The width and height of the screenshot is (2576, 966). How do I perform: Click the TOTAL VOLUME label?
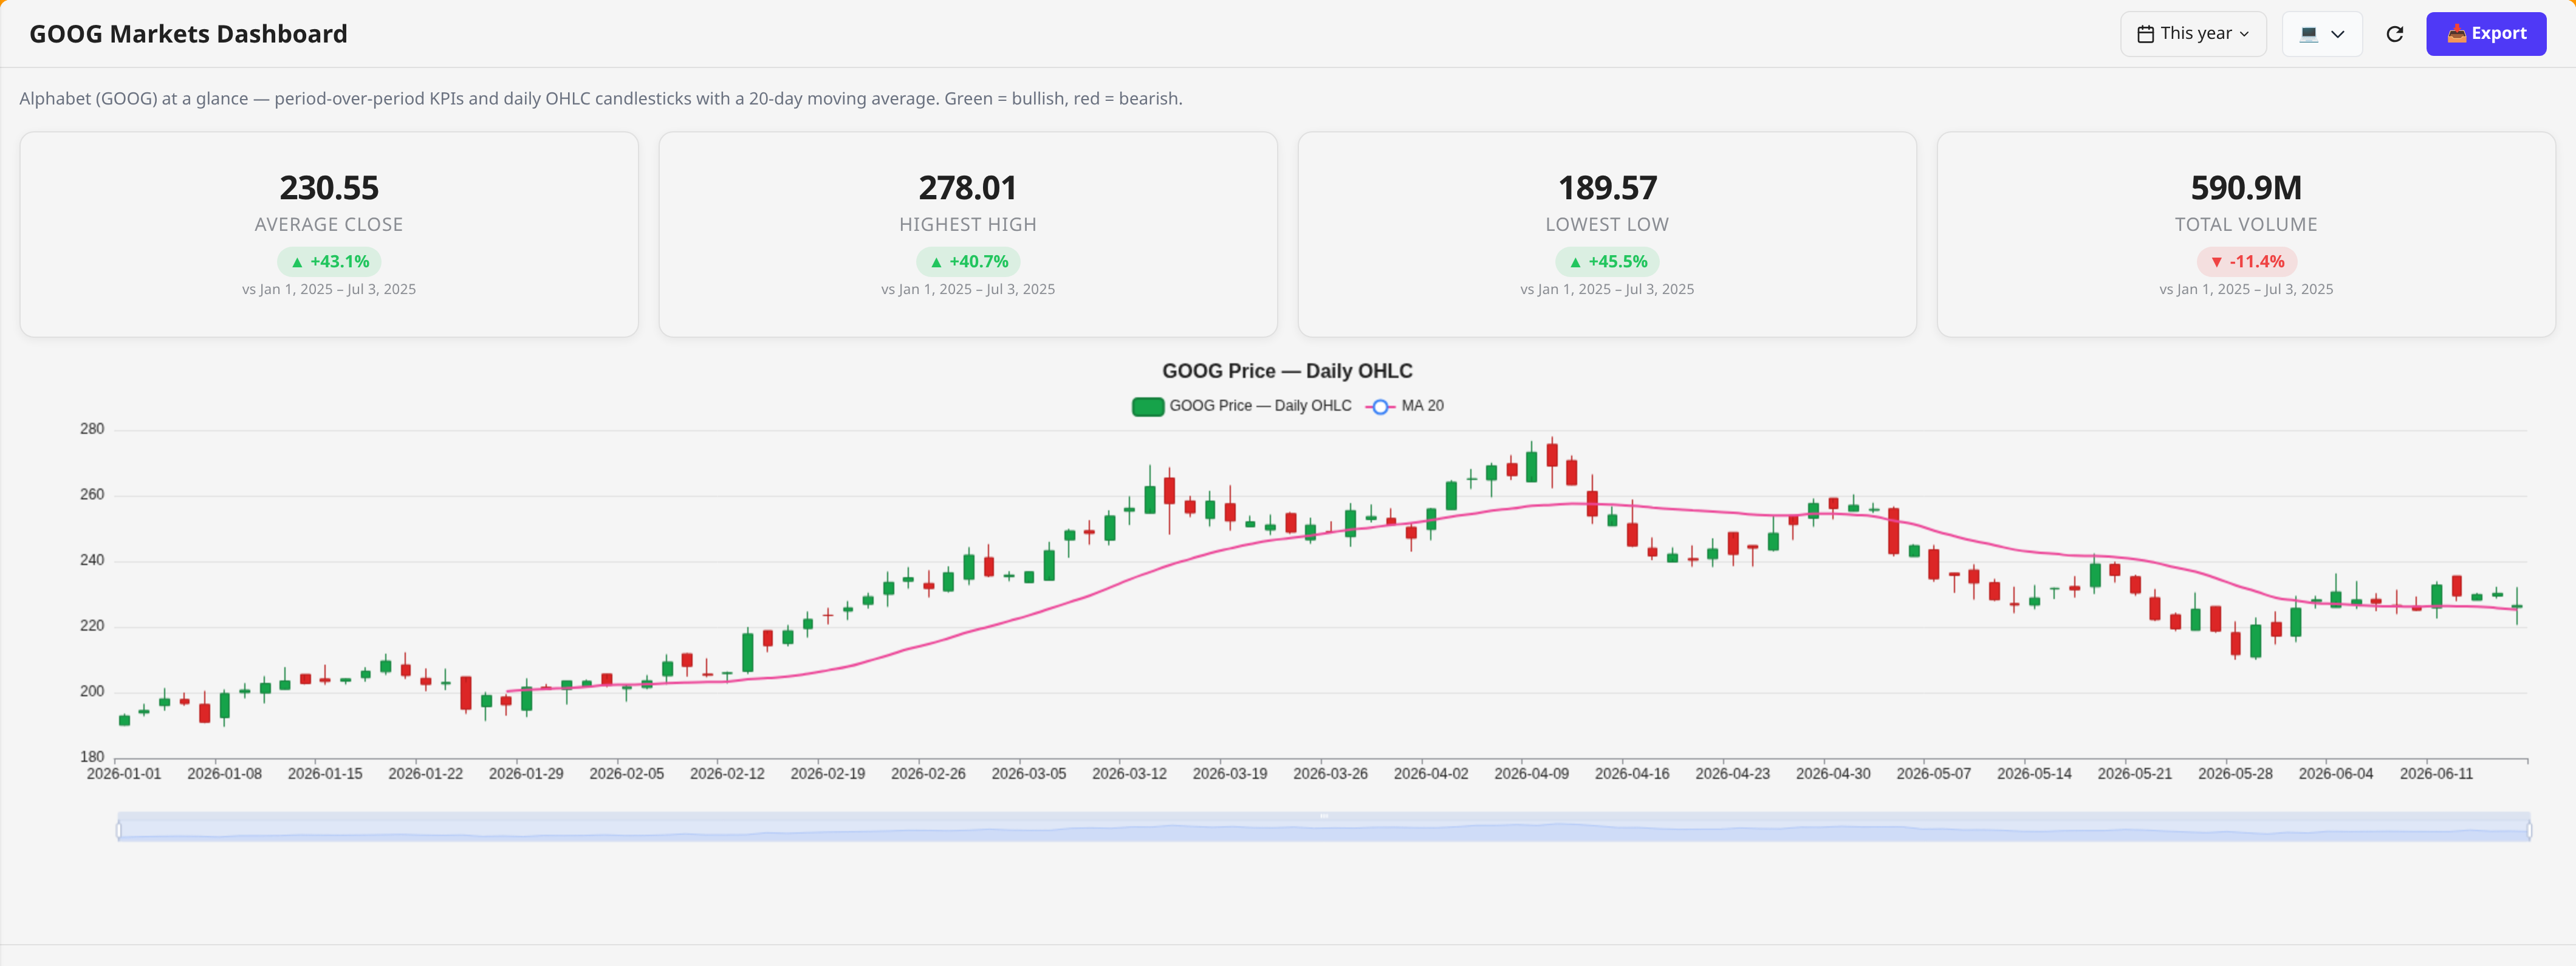pyautogui.click(x=2246, y=225)
